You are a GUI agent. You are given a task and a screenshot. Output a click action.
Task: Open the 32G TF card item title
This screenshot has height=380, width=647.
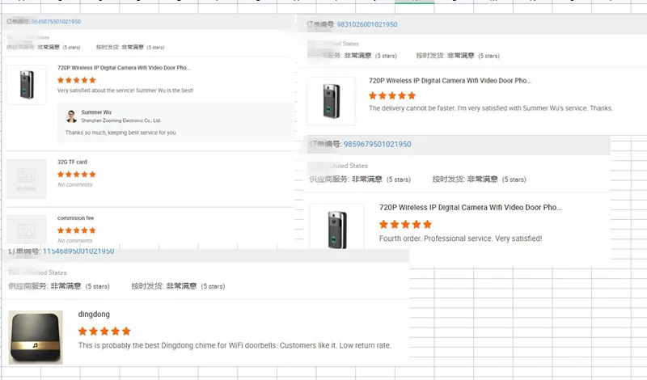[72, 162]
